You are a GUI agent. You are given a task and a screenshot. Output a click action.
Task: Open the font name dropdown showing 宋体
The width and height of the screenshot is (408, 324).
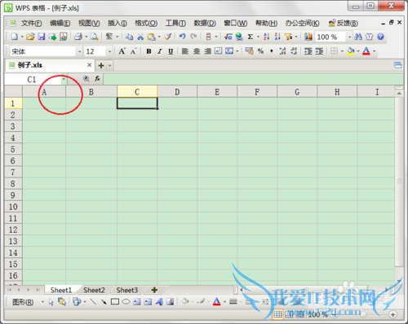pos(79,51)
